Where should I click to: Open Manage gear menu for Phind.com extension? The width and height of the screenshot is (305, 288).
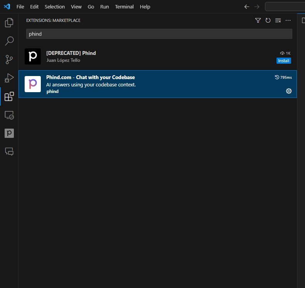coord(289,91)
